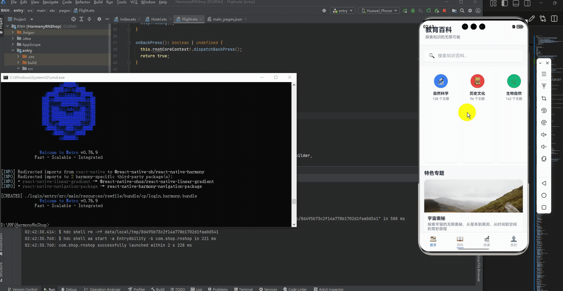Image resolution: width=563 pixels, height=291 pixels.
Task: Tap the 宇宙奥秘 featured topic image
Action: (x=473, y=196)
